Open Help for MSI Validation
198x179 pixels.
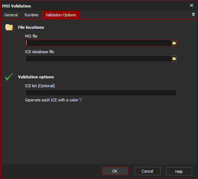coord(179,172)
